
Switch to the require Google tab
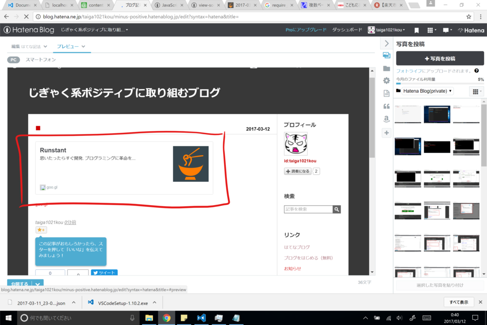pos(278,5)
